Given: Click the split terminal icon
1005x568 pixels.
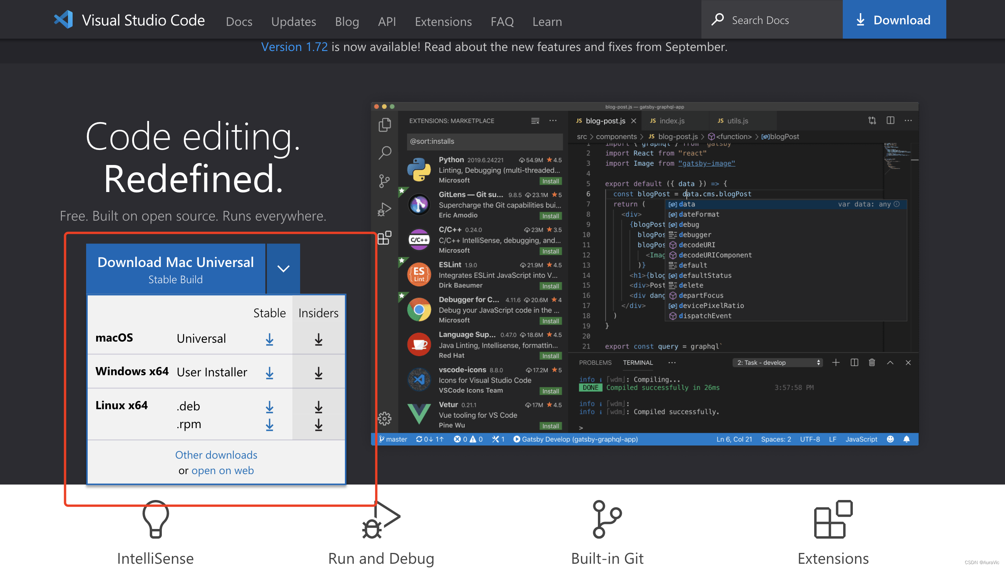Looking at the screenshot, I should tap(854, 363).
